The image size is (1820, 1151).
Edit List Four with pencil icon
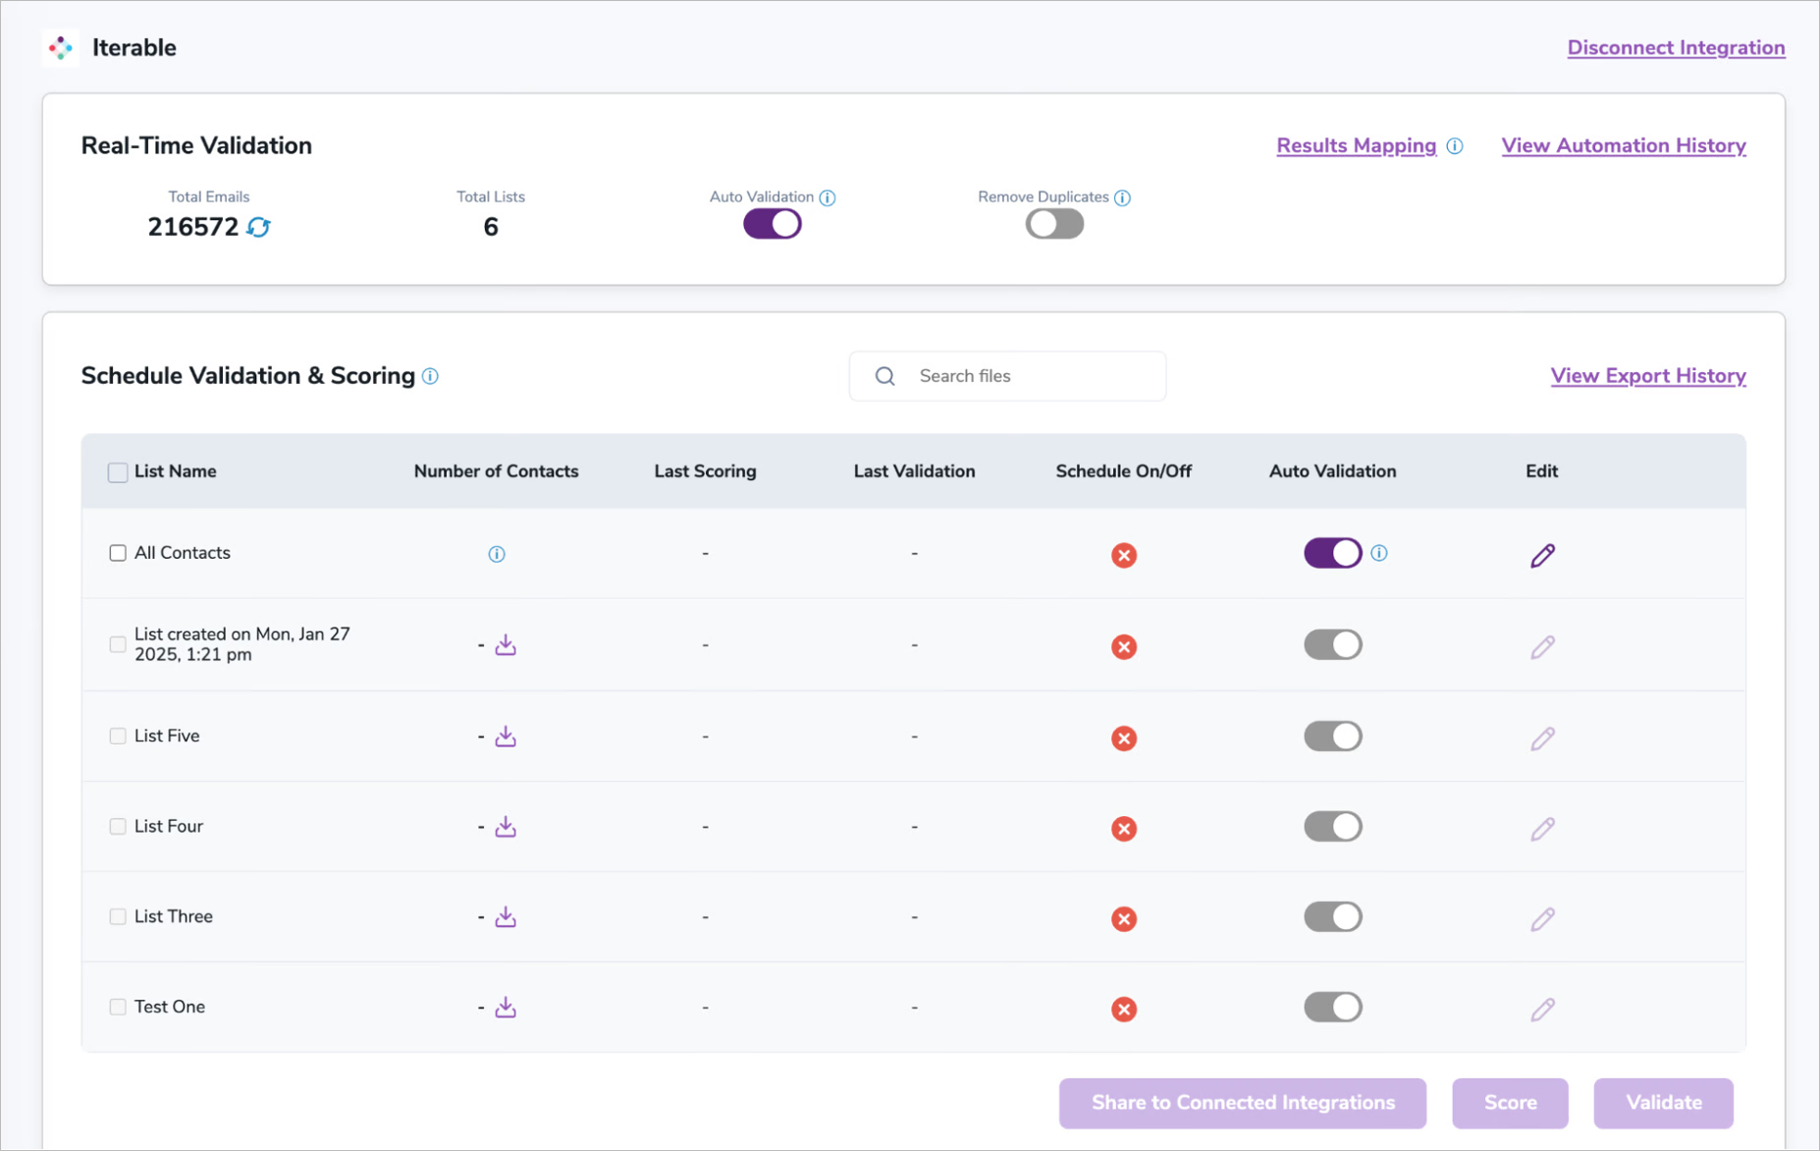click(x=1542, y=828)
